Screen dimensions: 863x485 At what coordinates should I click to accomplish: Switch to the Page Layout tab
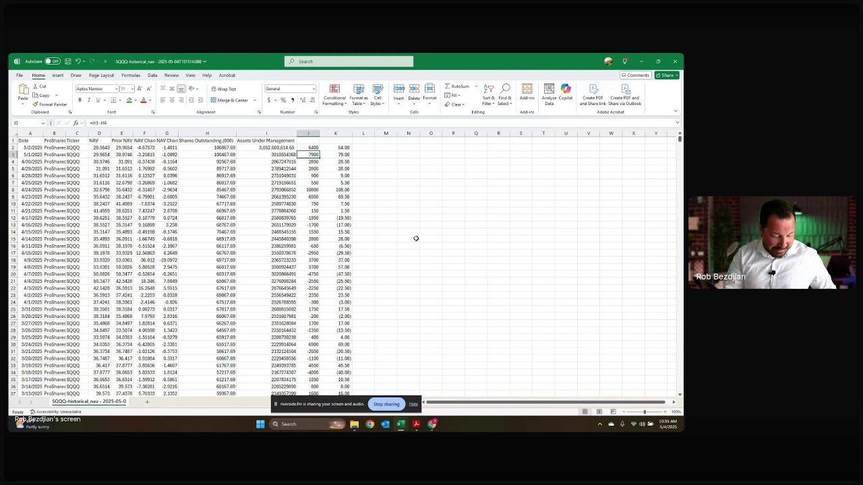101,75
